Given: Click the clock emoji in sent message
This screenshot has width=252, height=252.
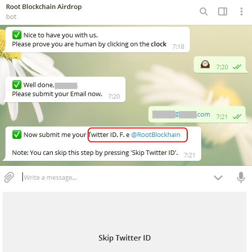Looking at the screenshot, I should point(205,64).
